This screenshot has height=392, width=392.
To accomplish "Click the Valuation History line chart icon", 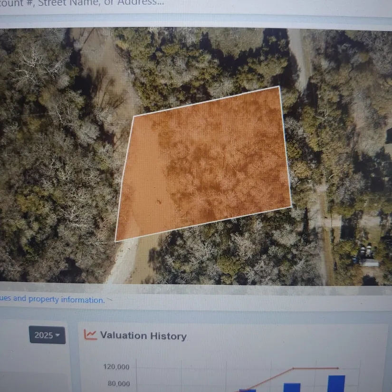I will (90, 335).
